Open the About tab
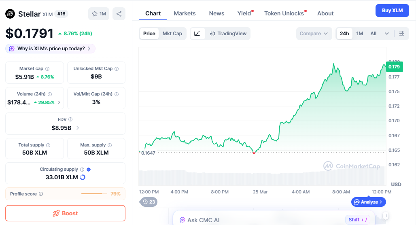Screen dimensions: 416x225 tap(325, 13)
